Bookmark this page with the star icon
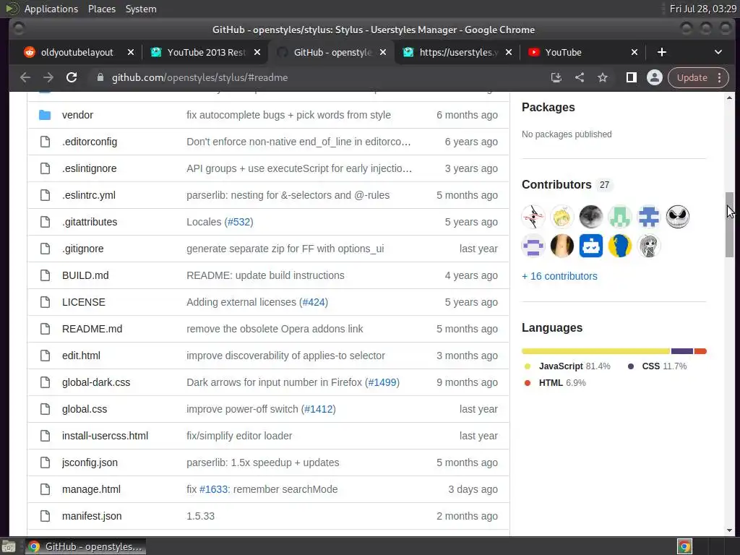Screen dimensions: 740x555 click(x=603, y=77)
